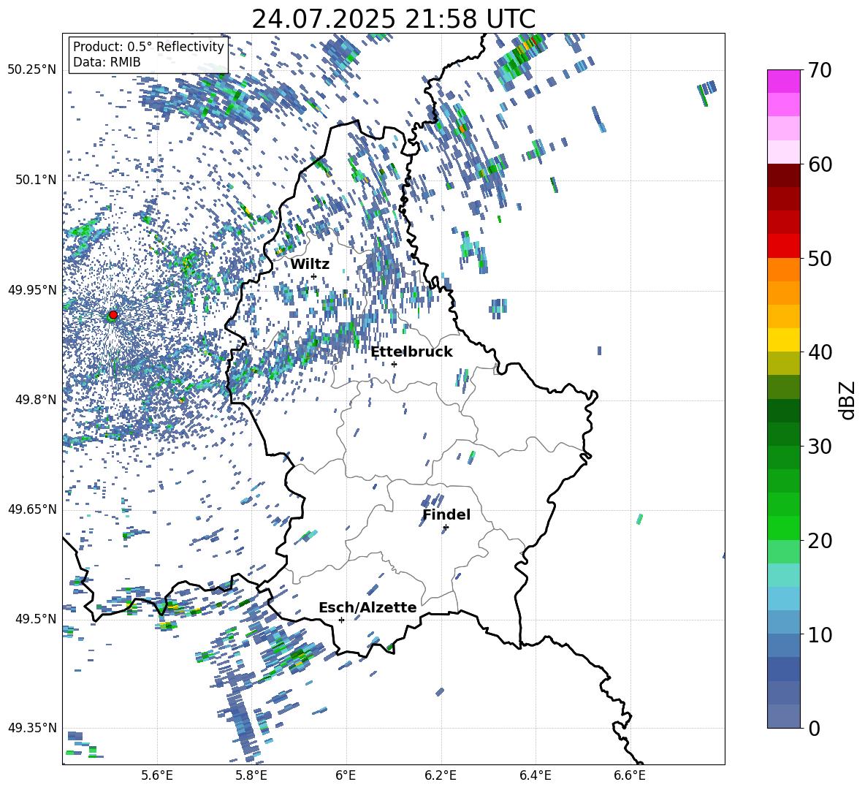Click the 5.6°E longitude label
The width and height of the screenshot is (865, 790).
coord(157,775)
